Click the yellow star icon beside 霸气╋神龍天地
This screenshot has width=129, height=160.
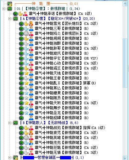tap(26, 73)
